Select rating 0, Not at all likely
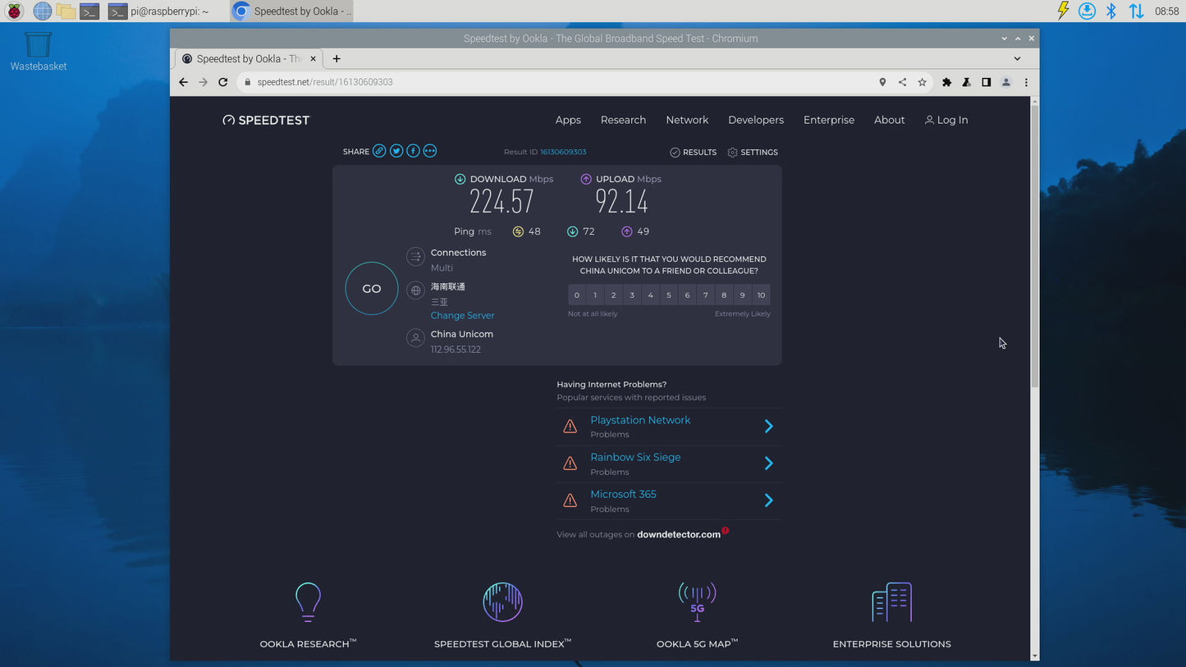Image resolution: width=1186 pixels, height=667 pixels. pyautogui.click(x=576, y=295)
